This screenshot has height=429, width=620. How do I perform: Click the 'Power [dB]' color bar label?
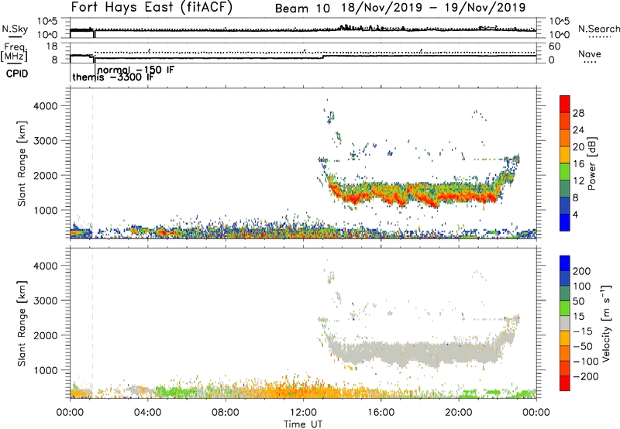pyautogui.click(x=591, y=163)
